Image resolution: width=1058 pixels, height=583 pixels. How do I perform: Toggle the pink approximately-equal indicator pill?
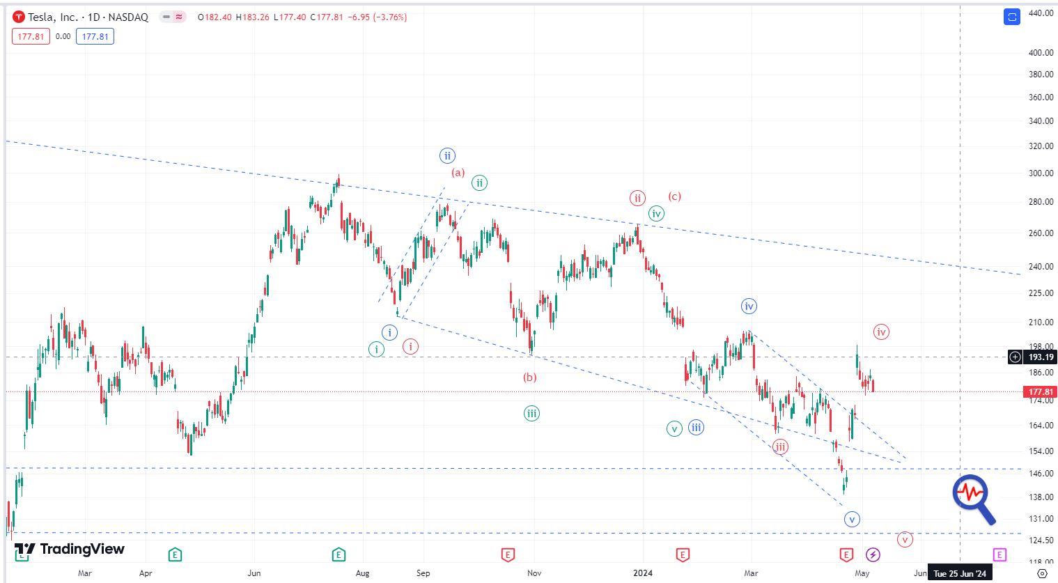(179, 17)
